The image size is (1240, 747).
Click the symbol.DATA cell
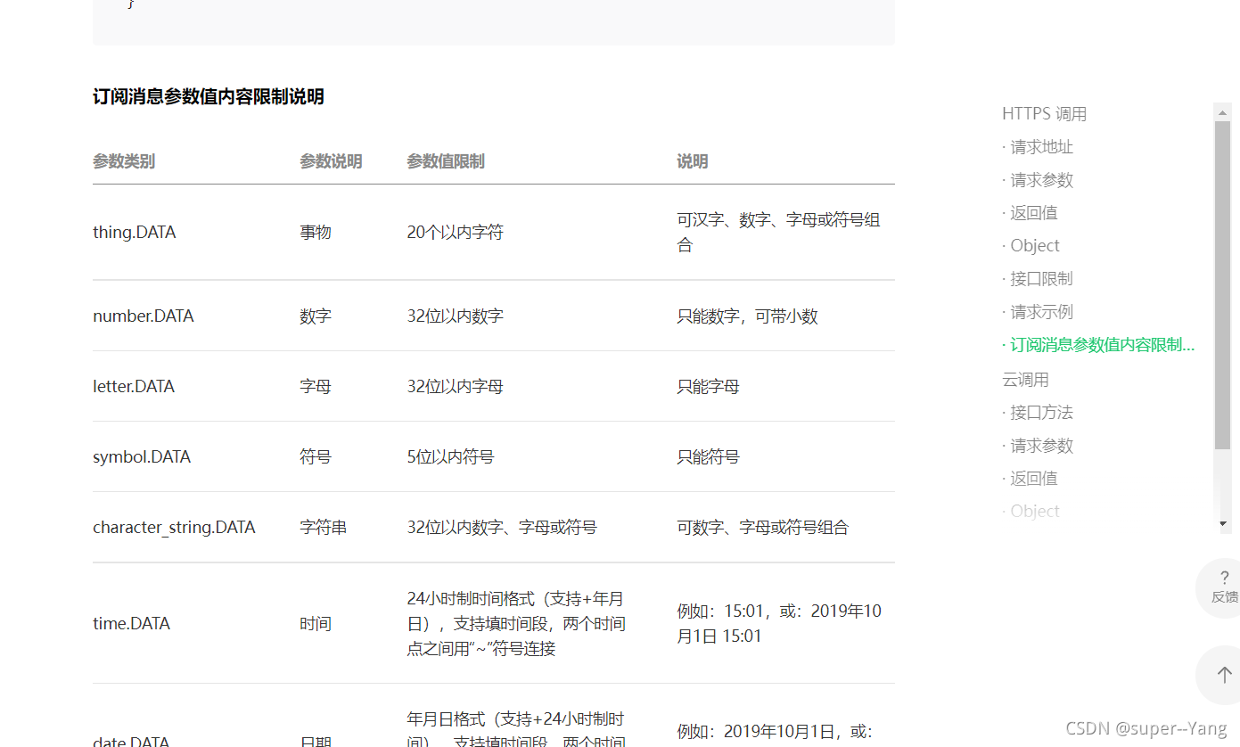(142, 457)
